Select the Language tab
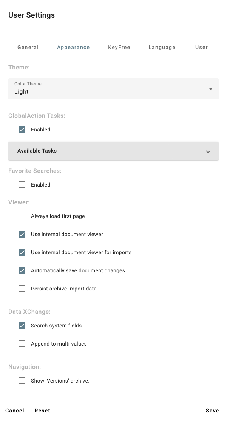 tap(162, 47)
